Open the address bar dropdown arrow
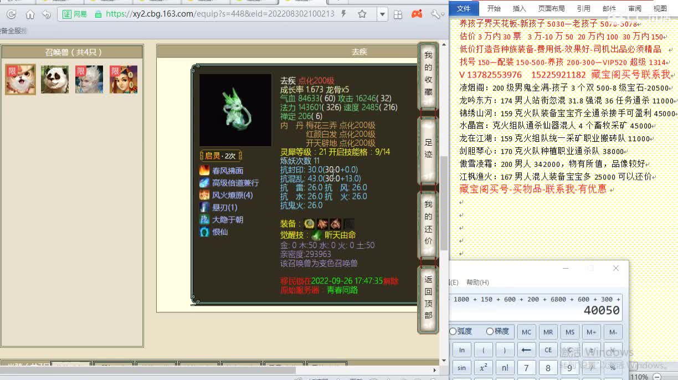678x380 pixels. 382,14
